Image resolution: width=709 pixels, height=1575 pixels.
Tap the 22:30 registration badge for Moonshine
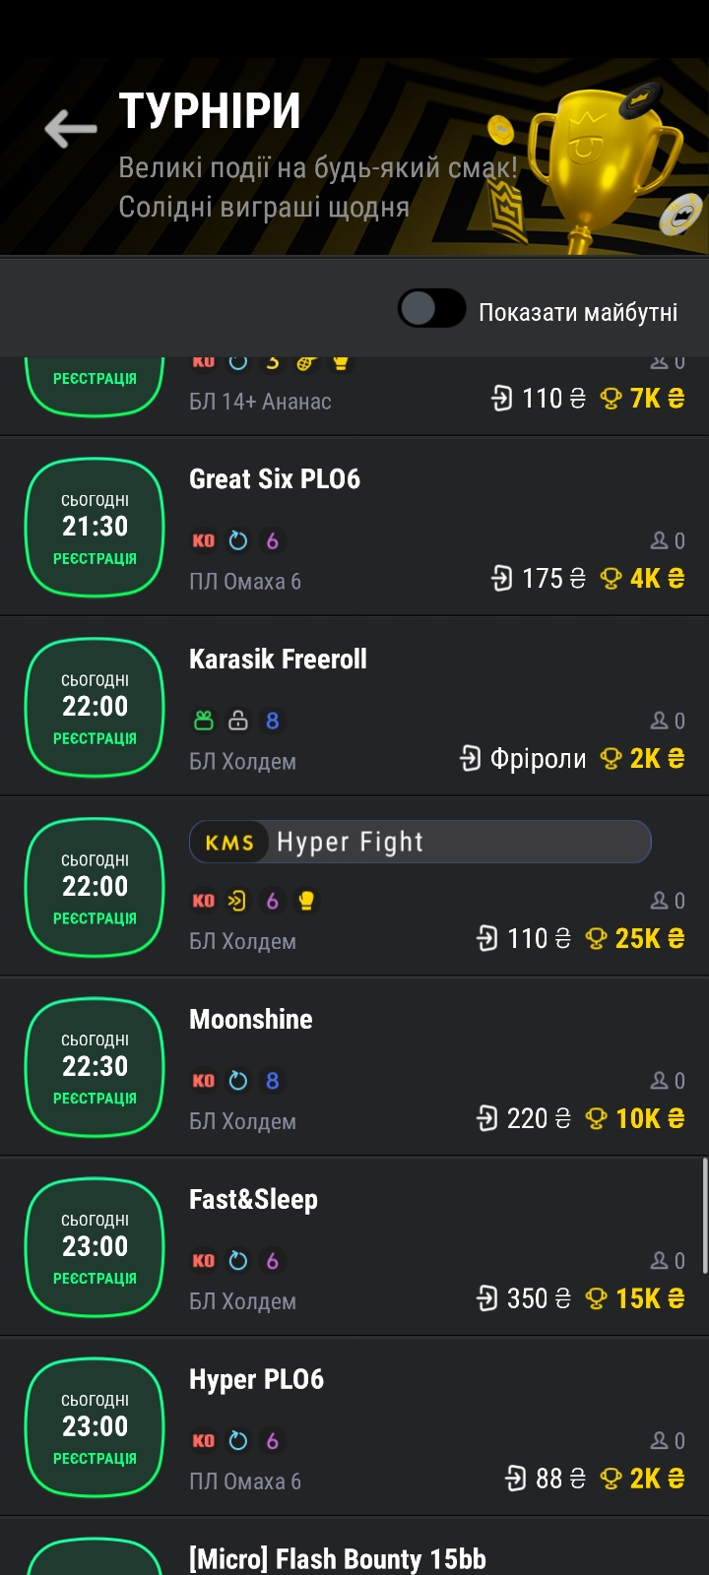tap(95, 1067)
